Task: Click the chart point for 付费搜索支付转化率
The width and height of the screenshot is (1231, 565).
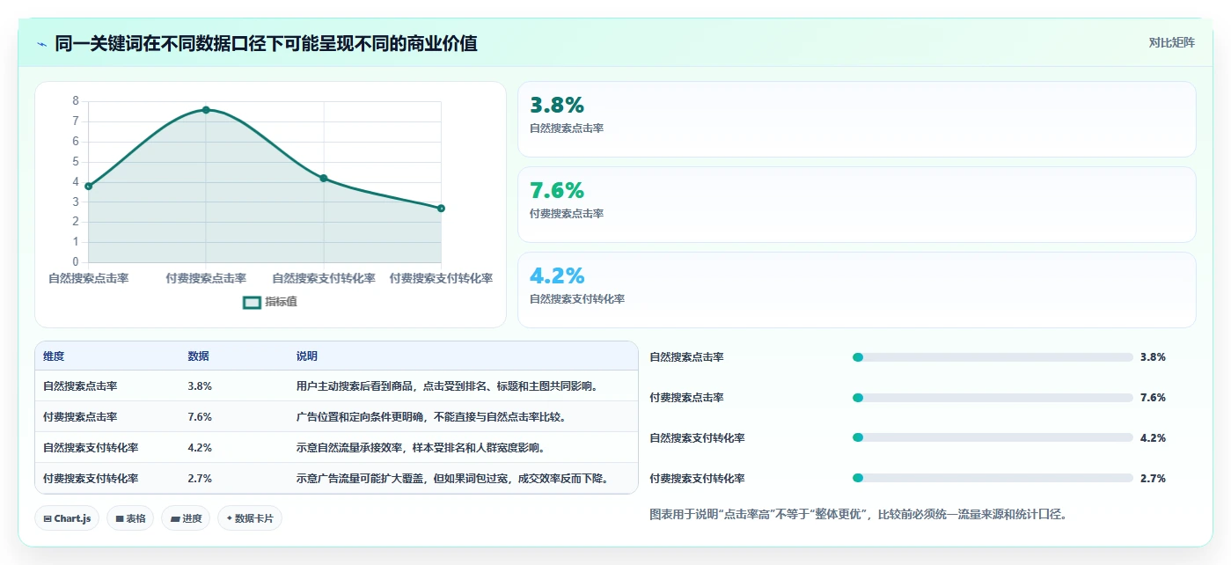Action: click(x=441, y=208)
